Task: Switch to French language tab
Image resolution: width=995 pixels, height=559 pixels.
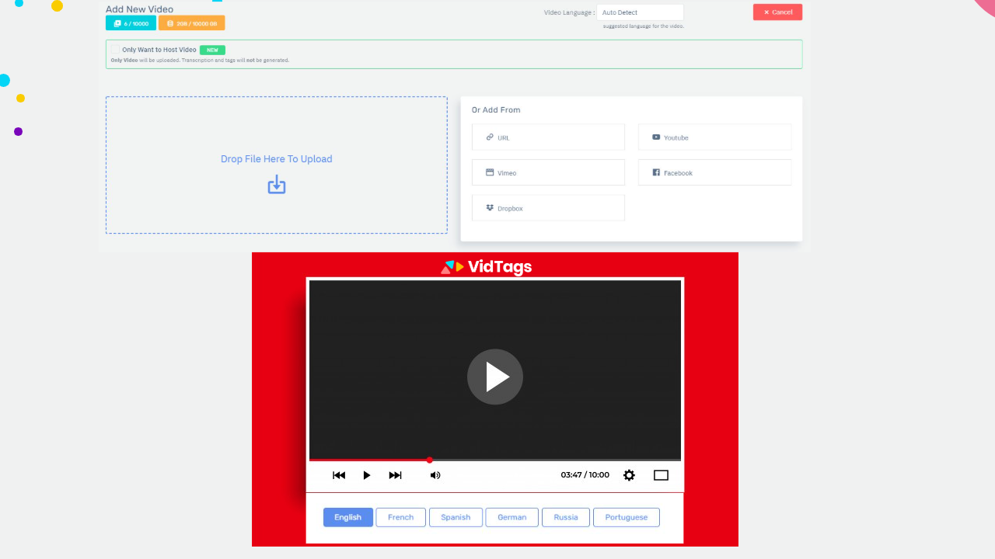Action: 400,517
